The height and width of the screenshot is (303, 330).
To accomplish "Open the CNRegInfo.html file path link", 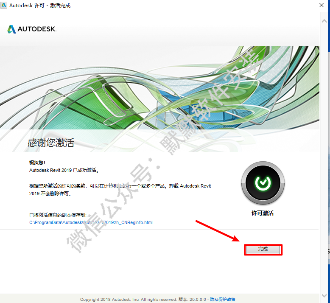I will (91, 222).
